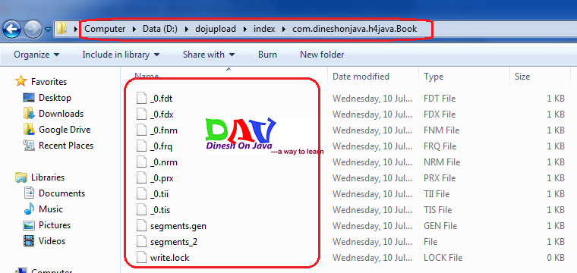Open Downloads in Favorites
Screen dimensions: 577x273
[61, 114]
